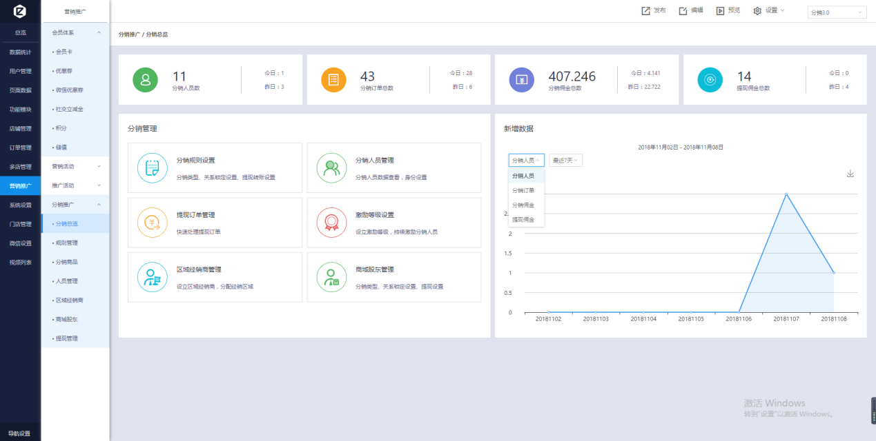Screen dimensions: 876x441
Task: Click the 激励等级设置 medal icon
Action: pyautogui.click(x=331, y=223)
